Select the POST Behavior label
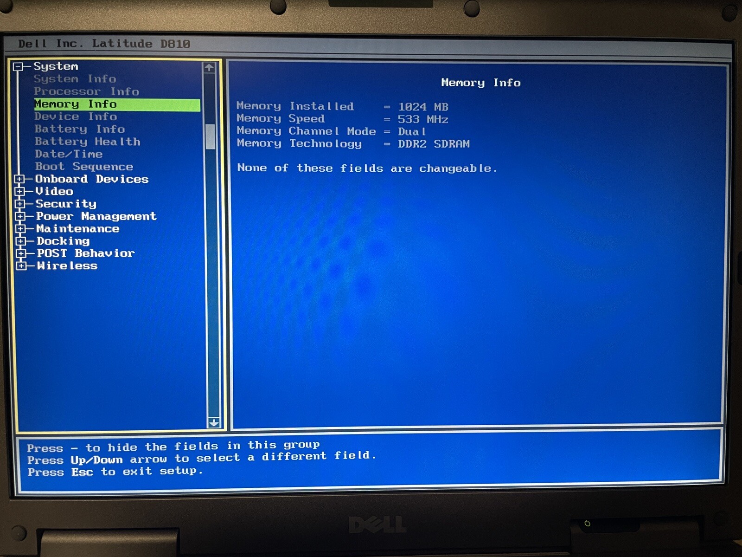 coord(86,253)
